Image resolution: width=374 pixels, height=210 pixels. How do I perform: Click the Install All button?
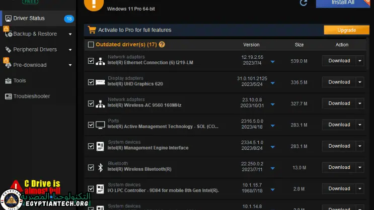click(343, 4)
